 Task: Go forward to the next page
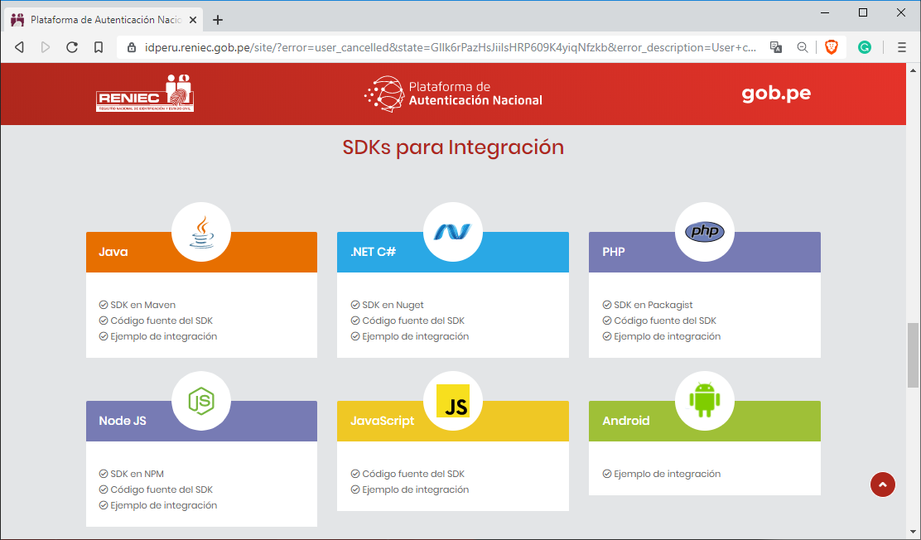tap(46, 47)
